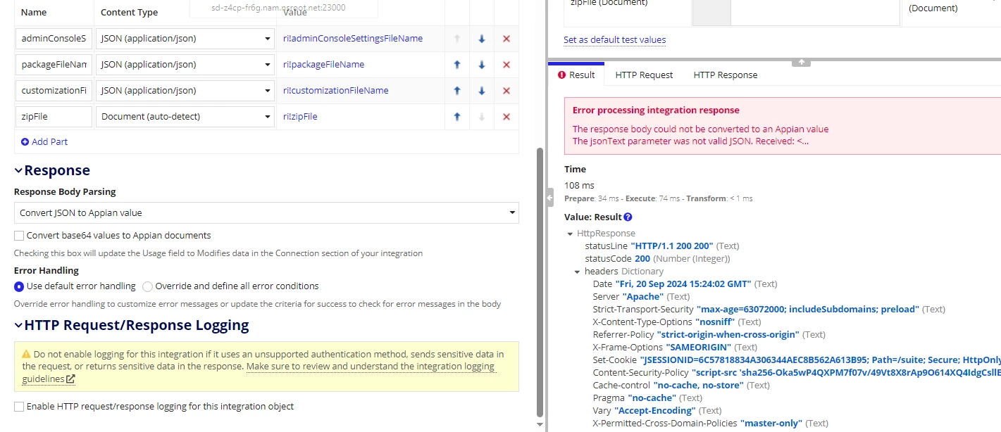This screenshot has width=1001, height=432.
Task: Click Vary value Accept-Encoding
Action: (654, 411)
